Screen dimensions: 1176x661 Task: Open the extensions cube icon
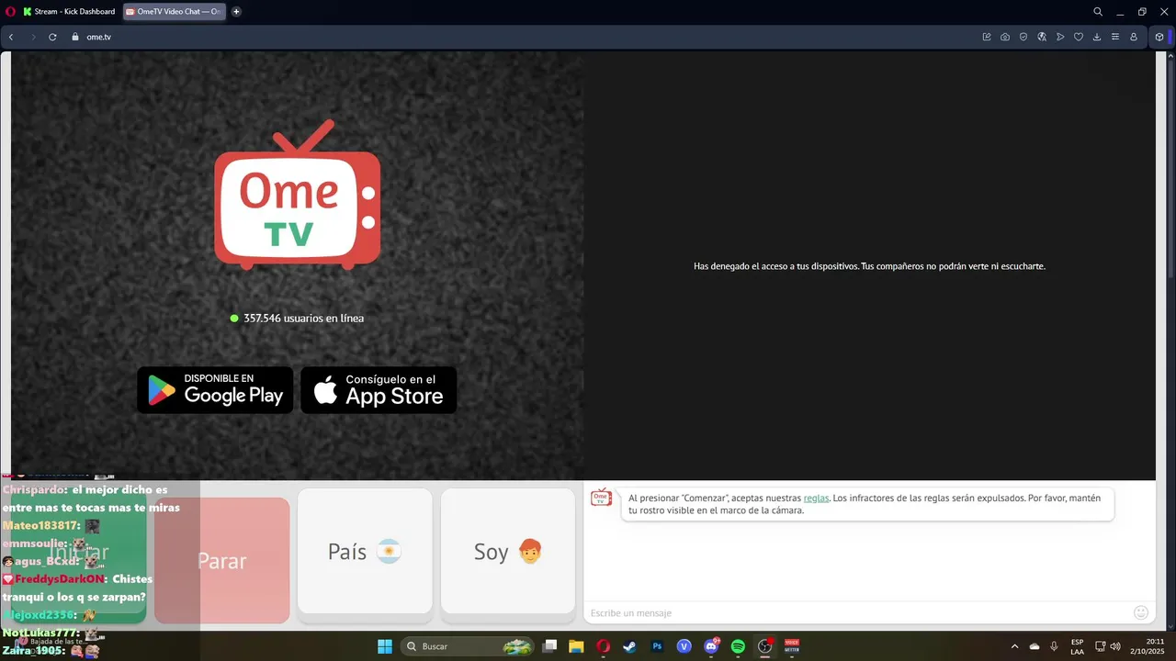pyautogui.click(x=1159, y=37)
